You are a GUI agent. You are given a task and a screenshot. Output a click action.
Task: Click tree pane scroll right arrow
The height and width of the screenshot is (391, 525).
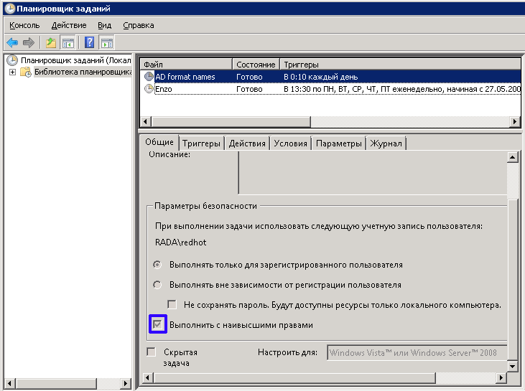[x=126, y=383]
